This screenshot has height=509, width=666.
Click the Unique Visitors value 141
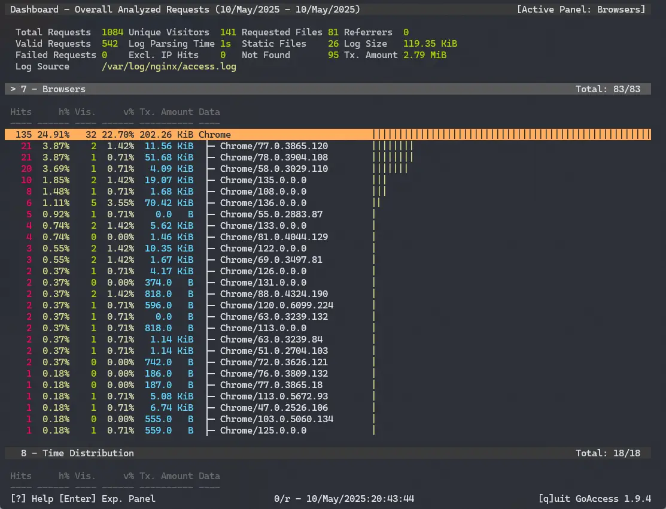[228, 32]
